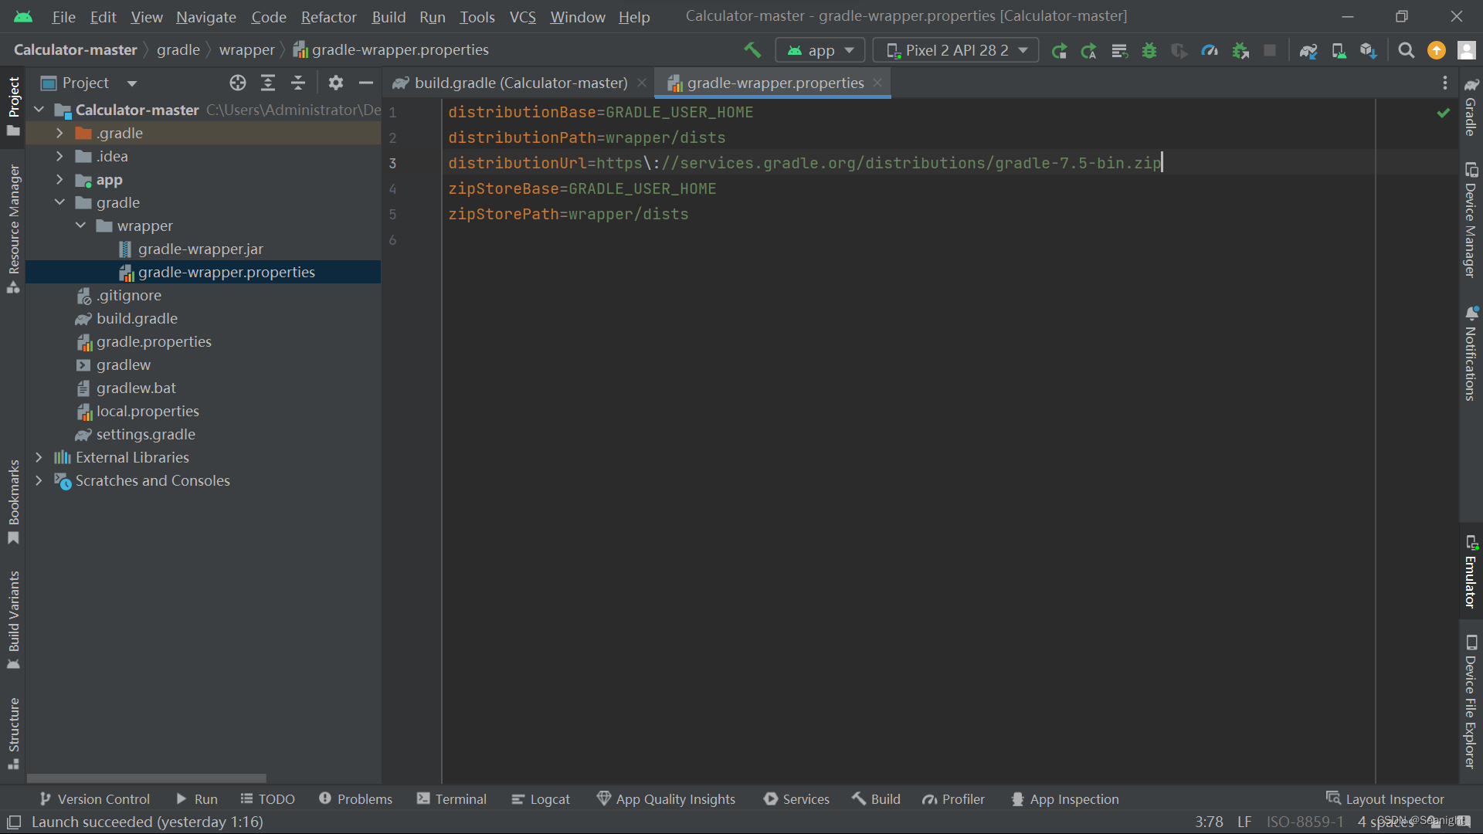Expand External Libraries node

click(x=39, y=457)
